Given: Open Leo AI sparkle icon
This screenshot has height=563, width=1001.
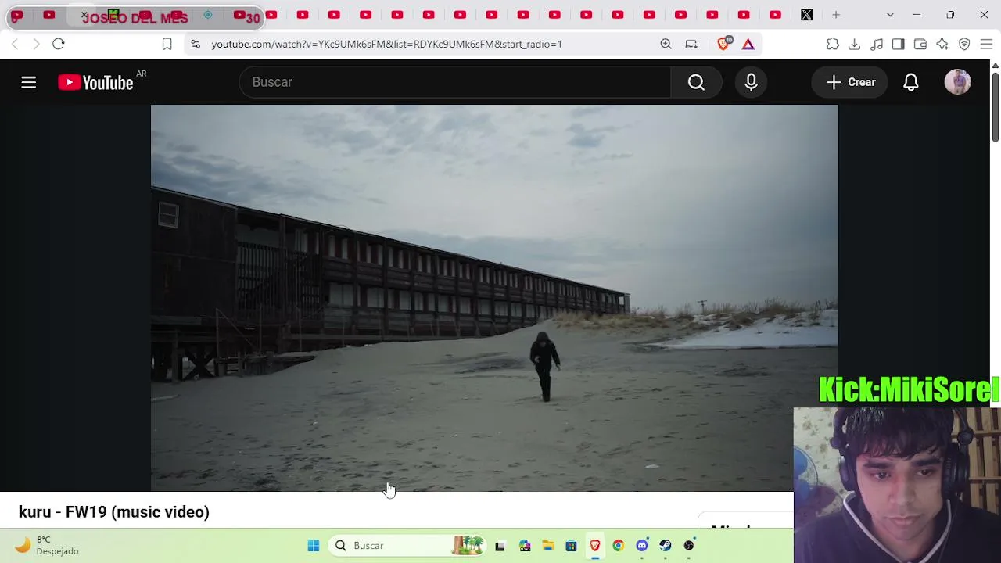Looking at the screenshot, I should (x=942, y=45).
